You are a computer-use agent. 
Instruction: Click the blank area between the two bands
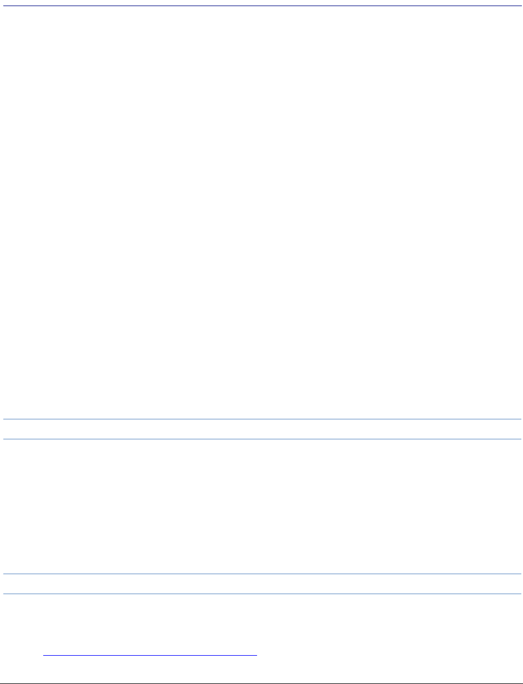coord(261,506)
